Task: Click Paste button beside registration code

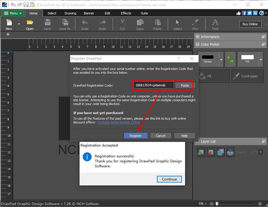Action: (x=185, y=85)
